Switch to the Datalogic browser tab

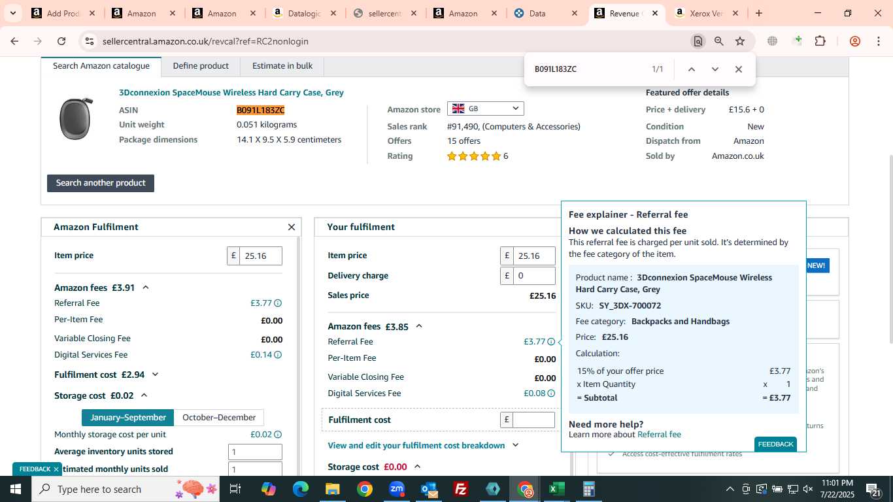click(x=304, y=13)
